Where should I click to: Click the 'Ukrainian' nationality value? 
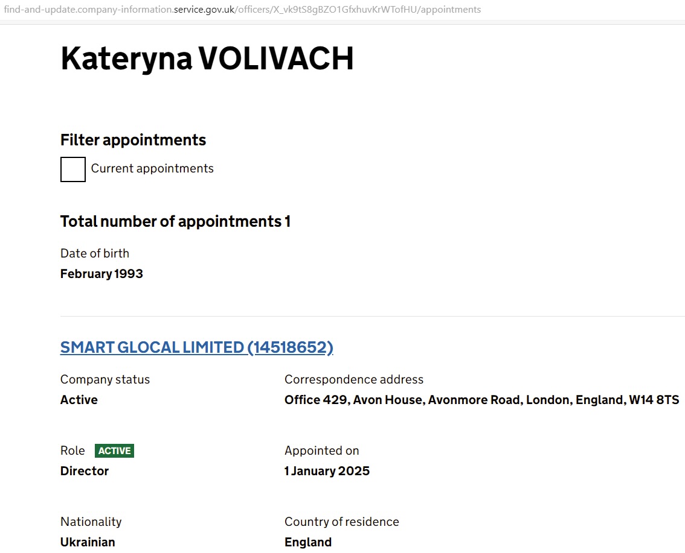coord(88,542)
